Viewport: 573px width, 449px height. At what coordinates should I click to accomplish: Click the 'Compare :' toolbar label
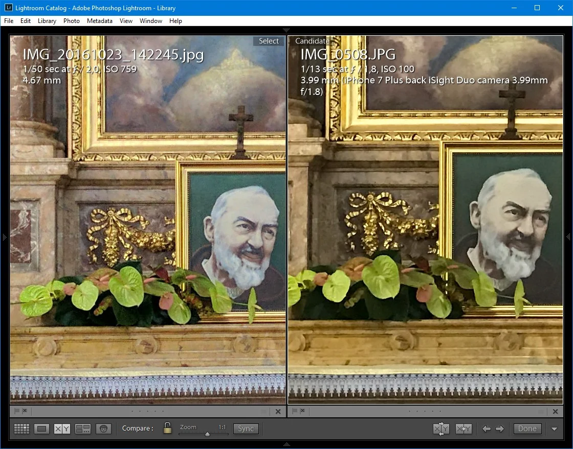[x=138, y=428]
